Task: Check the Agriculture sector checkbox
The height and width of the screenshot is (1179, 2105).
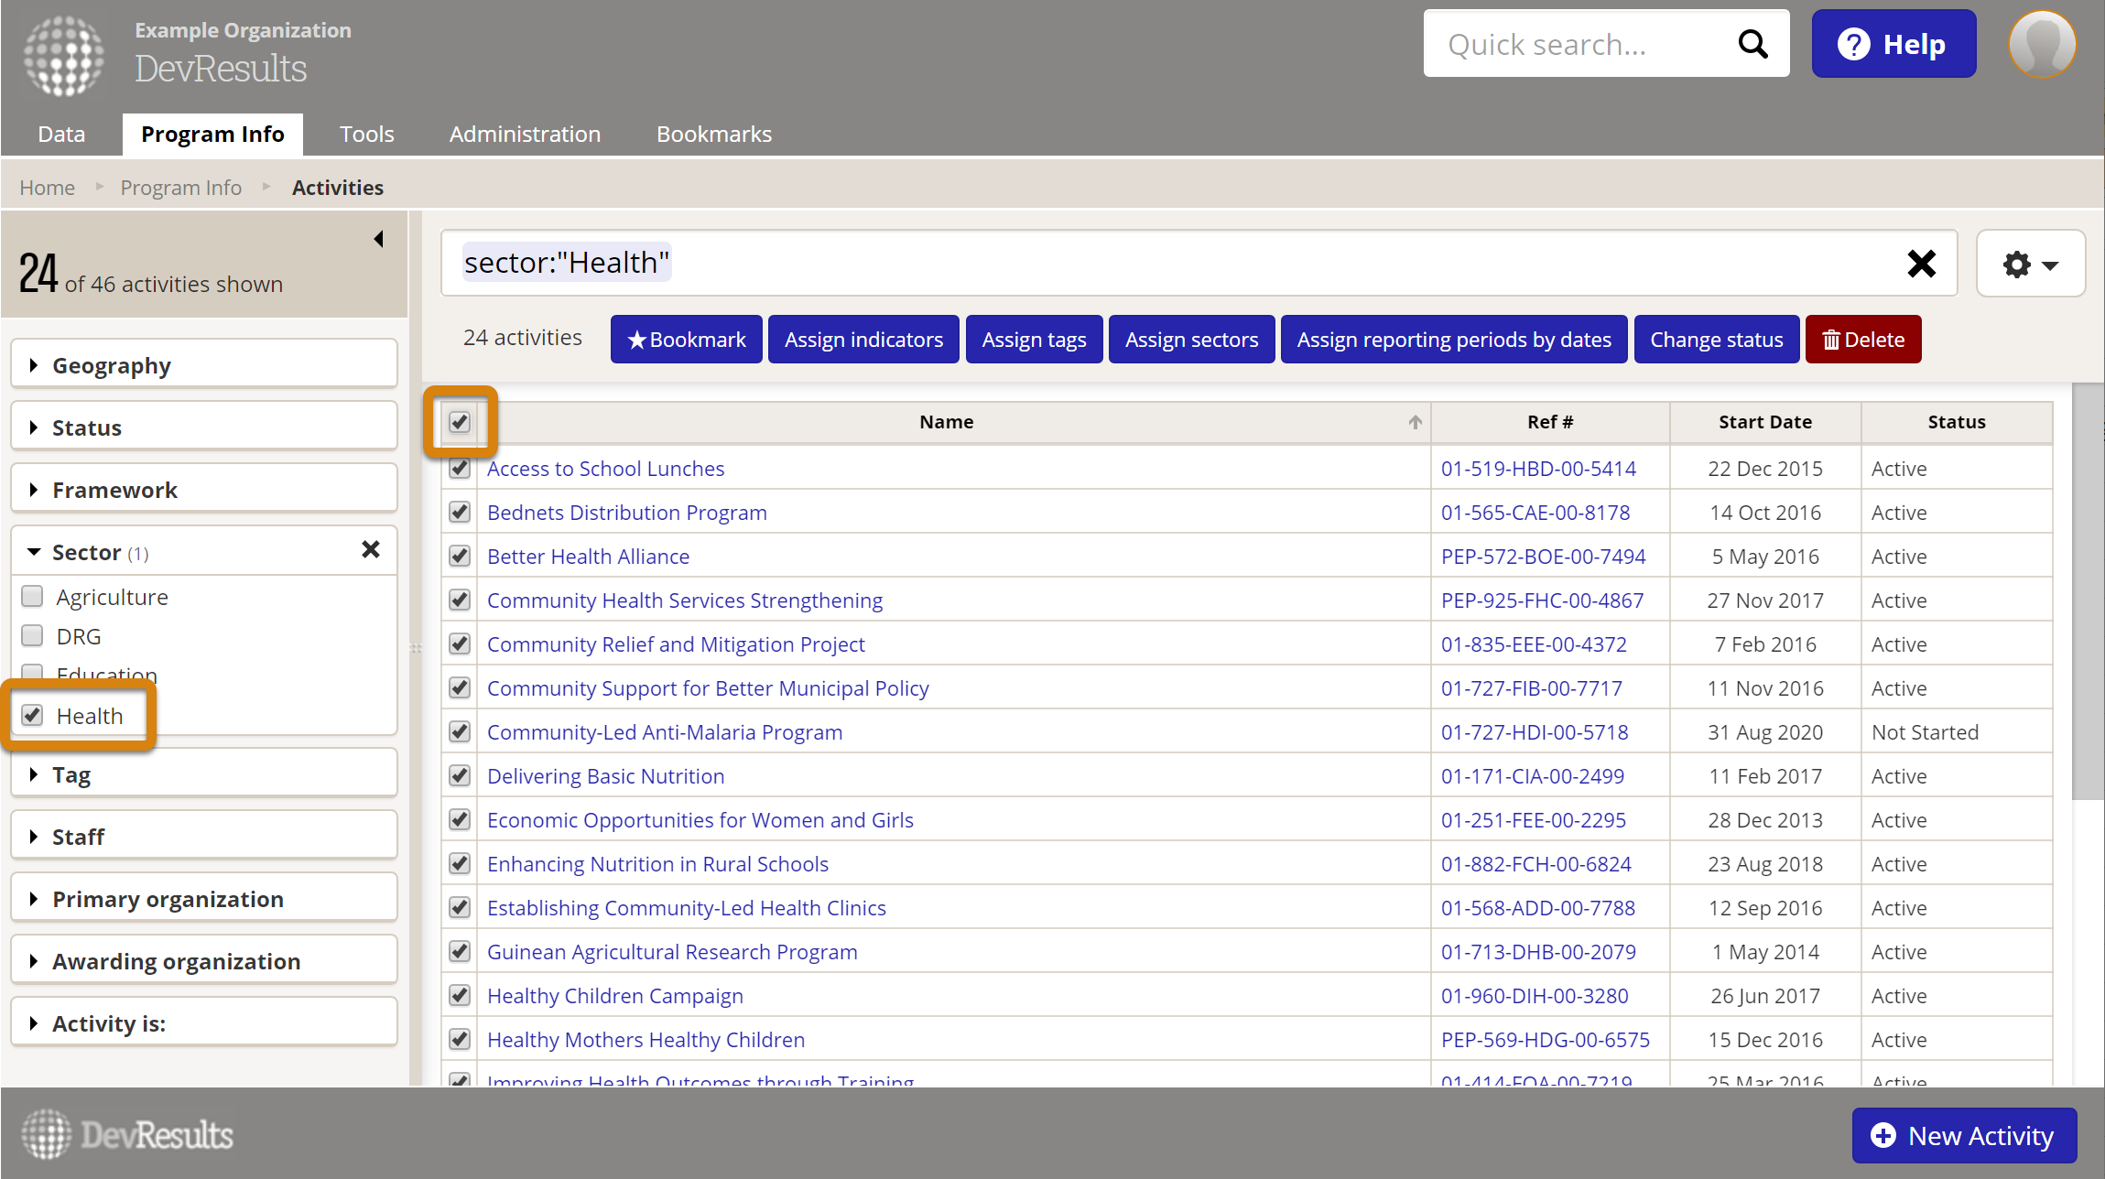Action: click(x=33, y=597)
